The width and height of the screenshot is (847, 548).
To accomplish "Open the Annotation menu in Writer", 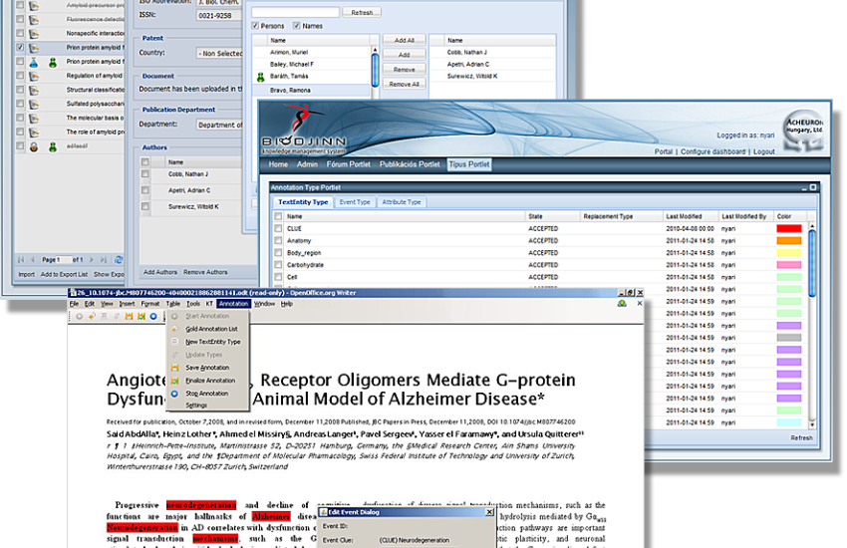I will pos(233,303).
